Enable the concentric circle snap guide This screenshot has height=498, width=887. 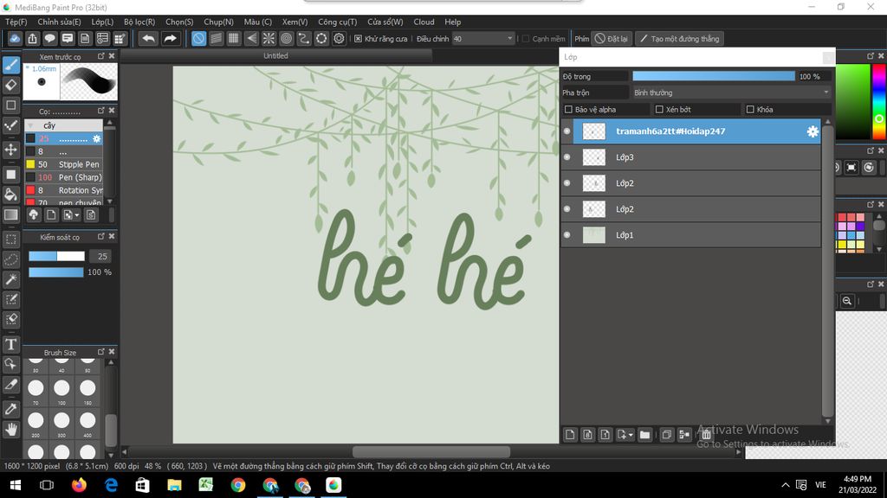pyautogui.click(x=286, y=38)
